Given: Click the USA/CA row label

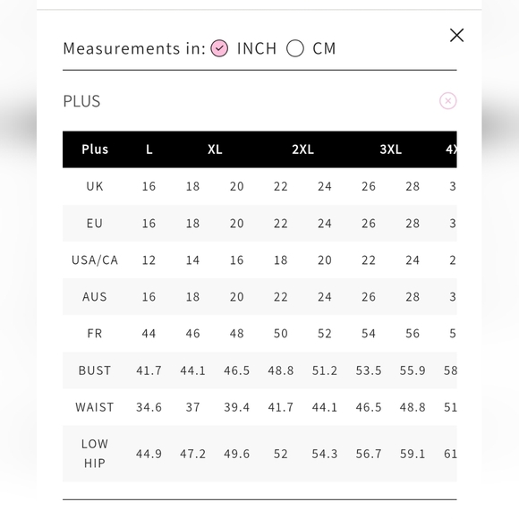Looking at the screenshot, I should click(x=95, y=260).
